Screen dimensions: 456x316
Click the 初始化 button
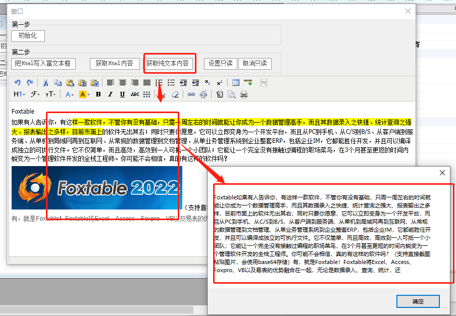point(28,36)
